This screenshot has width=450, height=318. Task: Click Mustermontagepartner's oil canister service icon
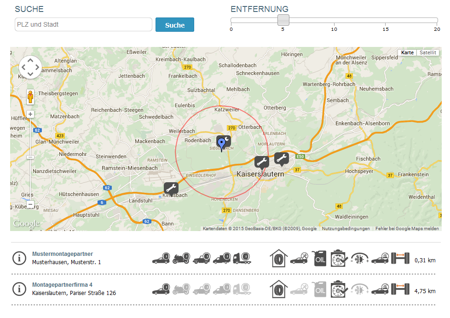(x=320, y=259)
